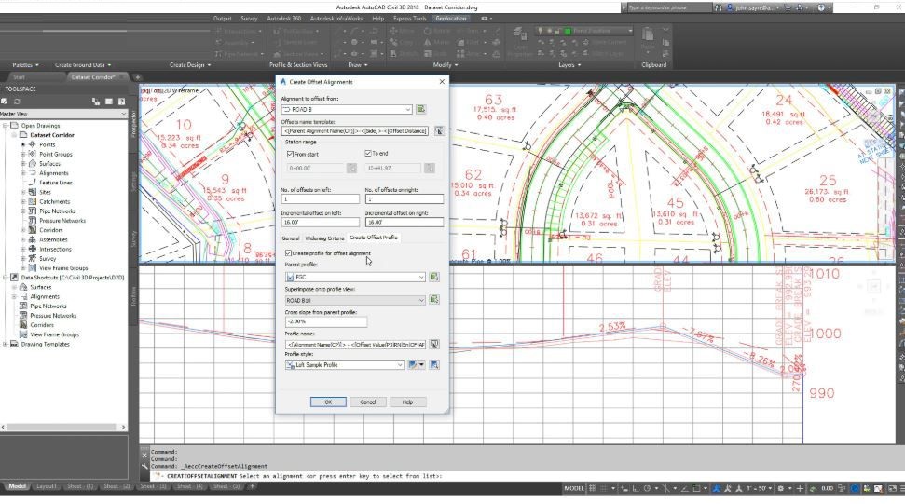Toggle the grid display status bar icon

click(x=592, y=488)
